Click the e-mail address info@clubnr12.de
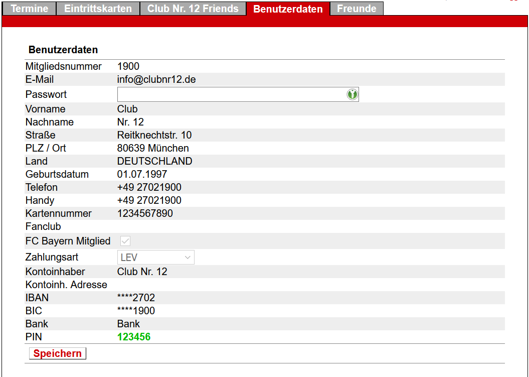 (156, 80)
